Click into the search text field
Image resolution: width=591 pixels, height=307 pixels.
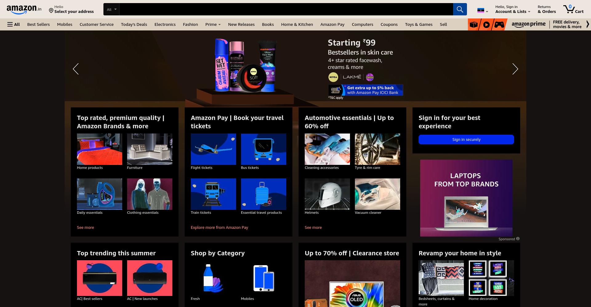286,9
